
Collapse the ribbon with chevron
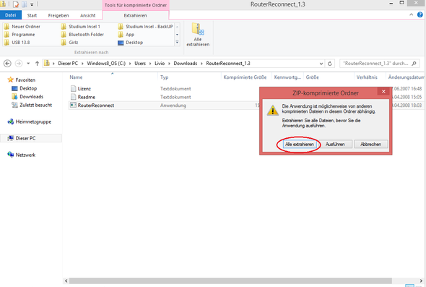pyautogui.click(x=411, y=14)
